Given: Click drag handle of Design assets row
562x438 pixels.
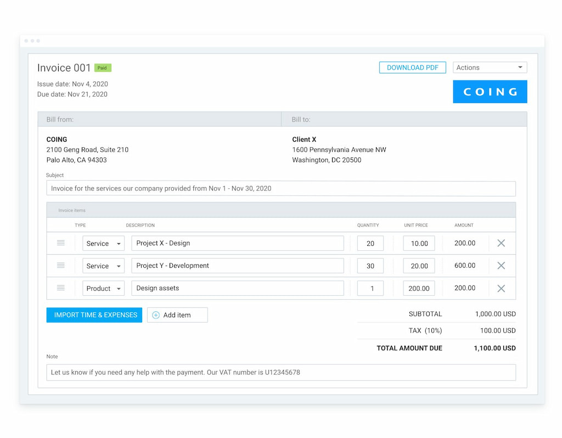Looking at the screenshot, I should click(61, 288).
